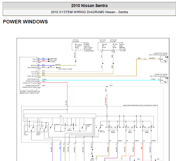The image size is (176, 161).
Task: Click the "RIGHT FRONT DOOR SWITCH" caption
Action: pos(158,55)
